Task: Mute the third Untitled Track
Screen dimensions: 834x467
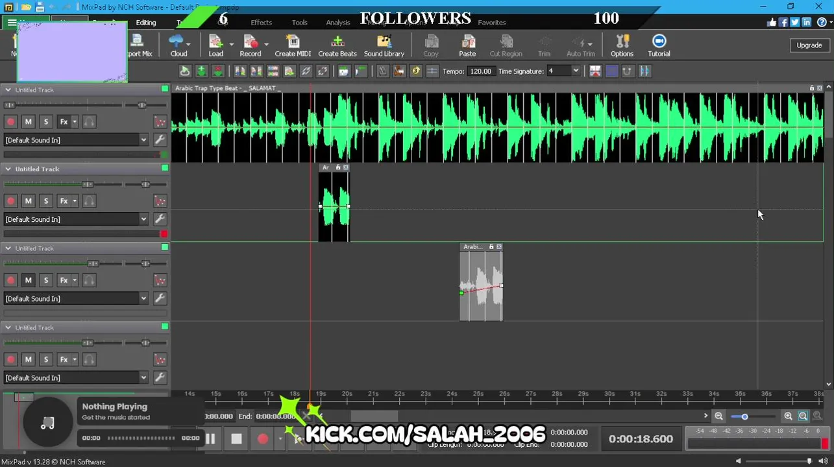Action: pyautogui.click(x=28, y=280)
